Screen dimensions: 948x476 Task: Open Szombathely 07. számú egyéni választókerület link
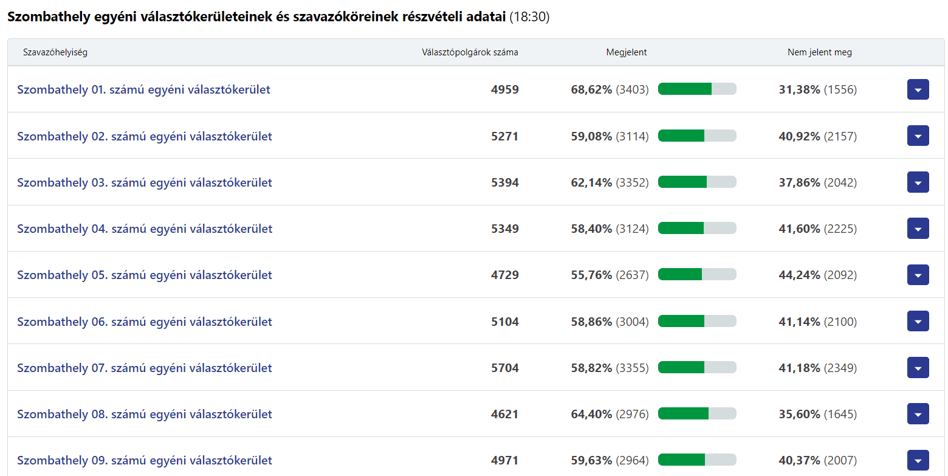[144, 368]
